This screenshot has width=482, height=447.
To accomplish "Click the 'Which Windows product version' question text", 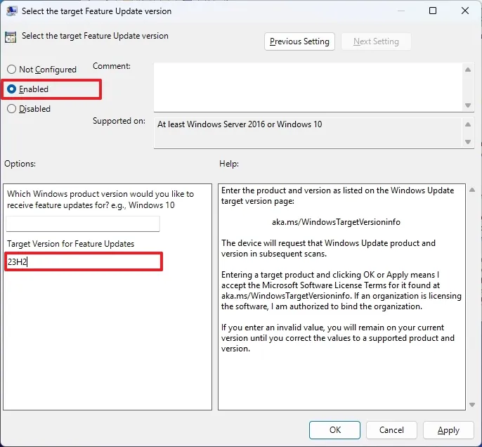I will 100,200.
